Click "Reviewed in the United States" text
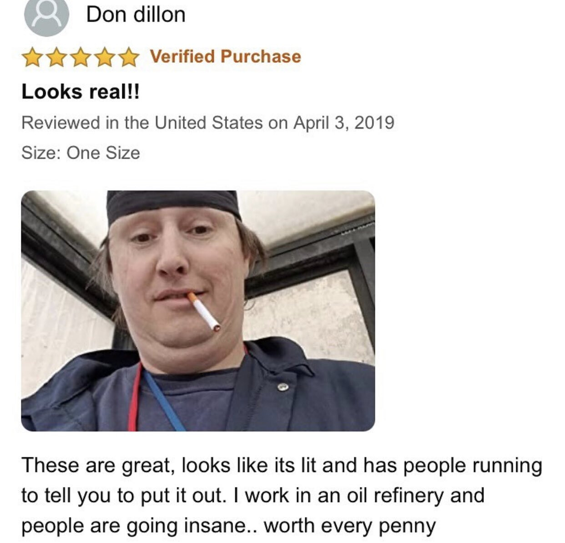The width and height of the screenshot is (565, 543). [x=142, y=123]
